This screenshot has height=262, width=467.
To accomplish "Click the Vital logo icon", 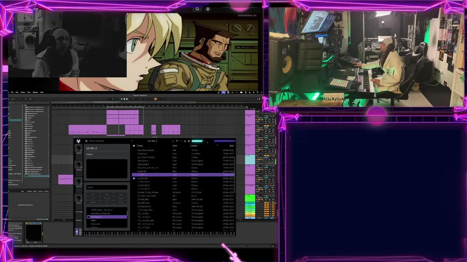I will 78,141.
